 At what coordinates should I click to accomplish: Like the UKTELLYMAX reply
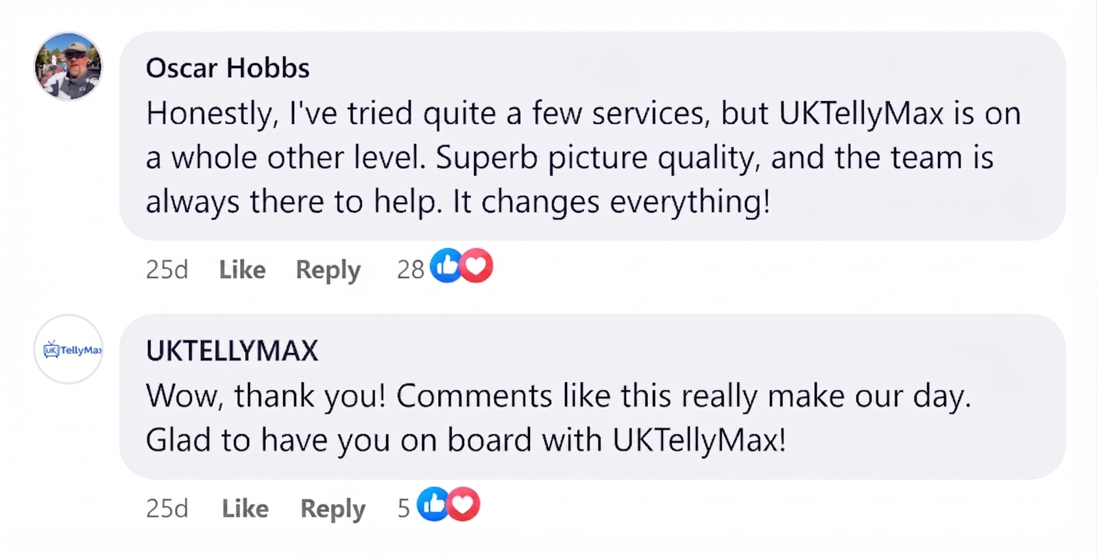pos(245,508)
